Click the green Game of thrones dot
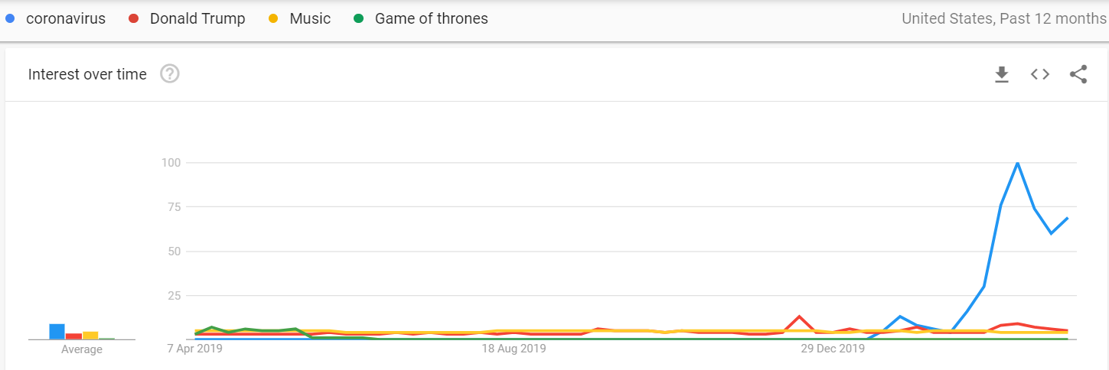The height and width of the screenshot is (370, 1109). coord(359,18)
